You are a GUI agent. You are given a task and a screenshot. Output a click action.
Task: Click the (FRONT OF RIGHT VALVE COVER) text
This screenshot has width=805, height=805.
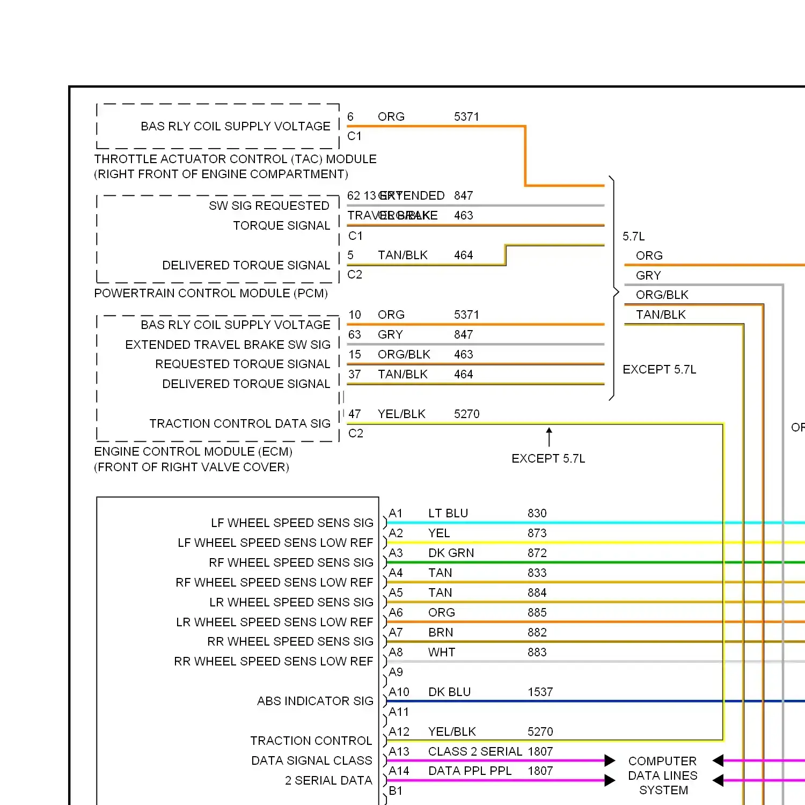pyautogui.click(x=192, y=467)
